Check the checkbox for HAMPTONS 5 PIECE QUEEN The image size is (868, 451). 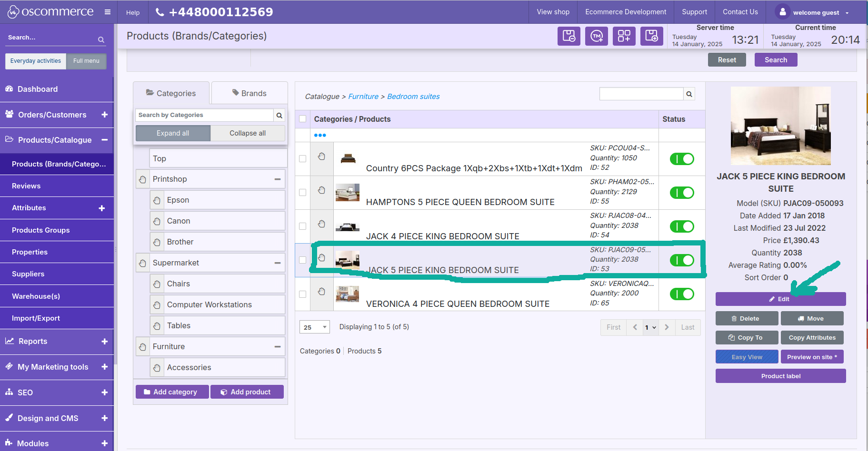pos(302,192)
